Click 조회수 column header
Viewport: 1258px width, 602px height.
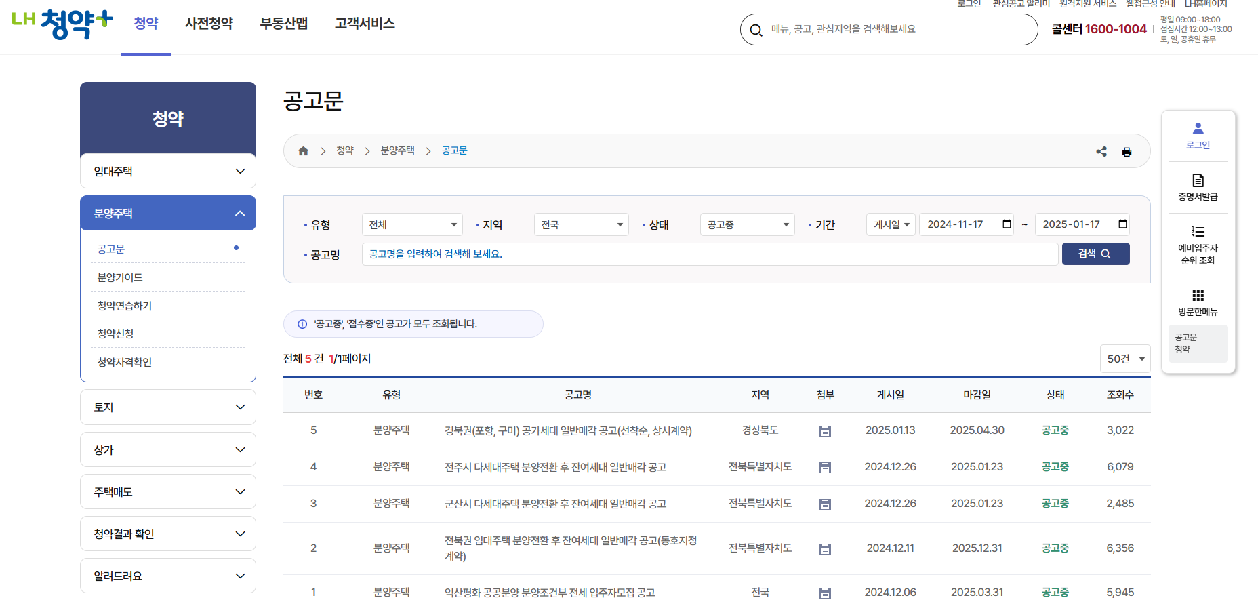tap(1120, 395)
